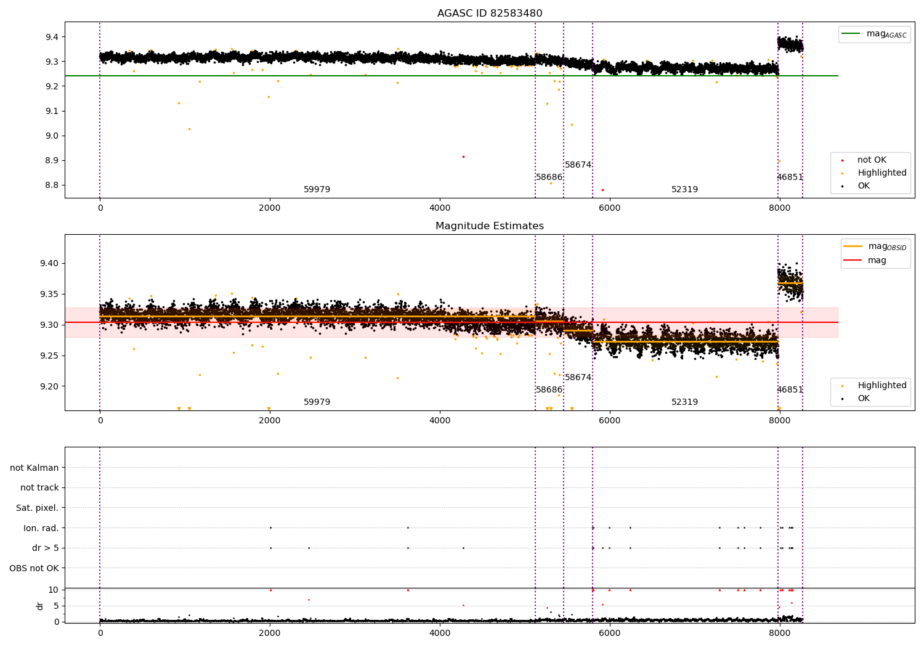This screenshot has width=924, height=647.
Task: Select the "dr > 5" axis label
Action: [x=46, y=548]
